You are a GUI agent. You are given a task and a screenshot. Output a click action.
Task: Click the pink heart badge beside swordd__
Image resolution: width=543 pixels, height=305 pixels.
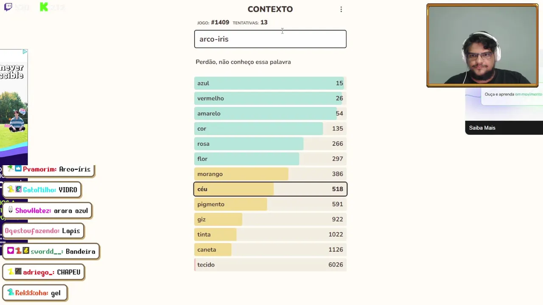[11, 251]
